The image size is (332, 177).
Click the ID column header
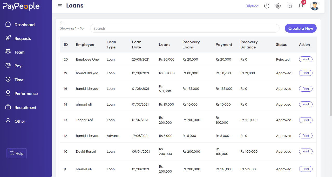pyautogui.click(x=66, y=45)
